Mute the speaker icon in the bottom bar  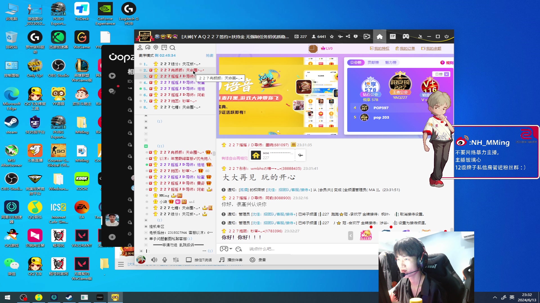point(154,260)
